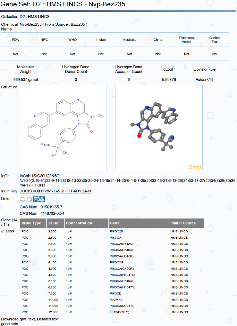Download the gmt gene set file
The height and width of the screenshot is (326, 237).
point(23,319)
